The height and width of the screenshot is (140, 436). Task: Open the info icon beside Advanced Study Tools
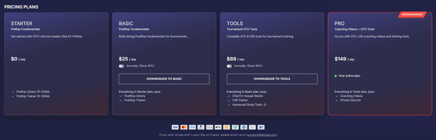265,105
